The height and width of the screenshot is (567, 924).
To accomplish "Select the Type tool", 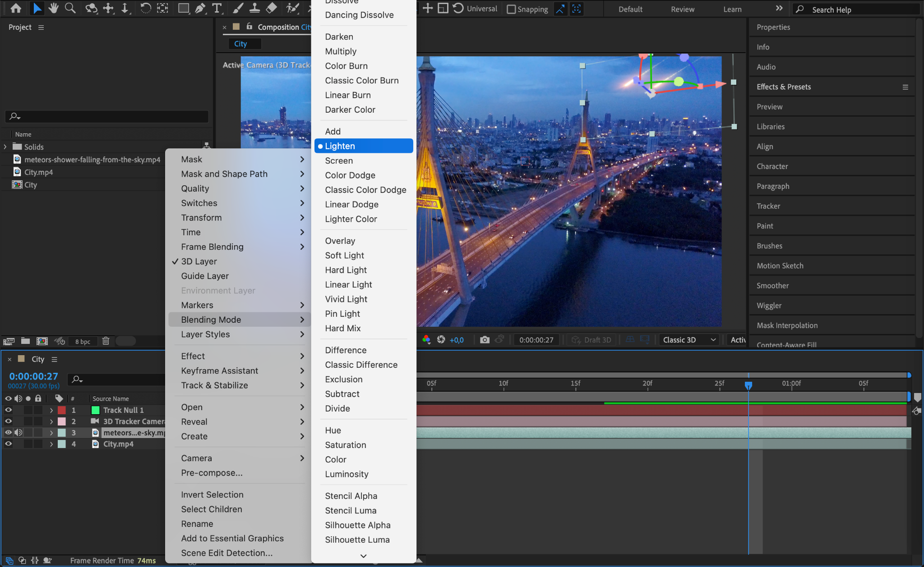I will [x=217, y=8].
